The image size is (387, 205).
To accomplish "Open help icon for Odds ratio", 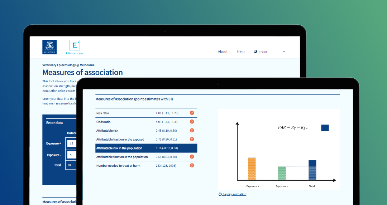I will coord(192,122).
